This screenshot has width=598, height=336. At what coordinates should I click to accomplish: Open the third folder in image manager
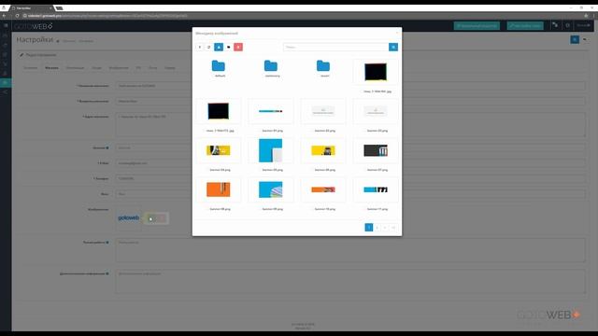click(323, 66)
